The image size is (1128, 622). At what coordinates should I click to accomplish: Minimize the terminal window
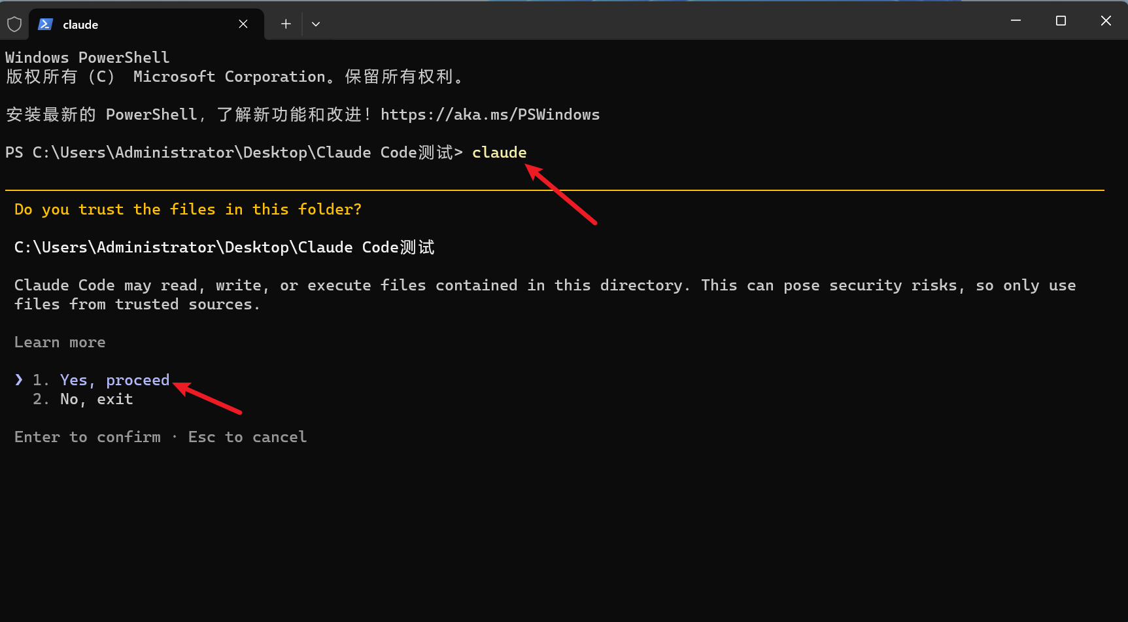pos(1016,21)
